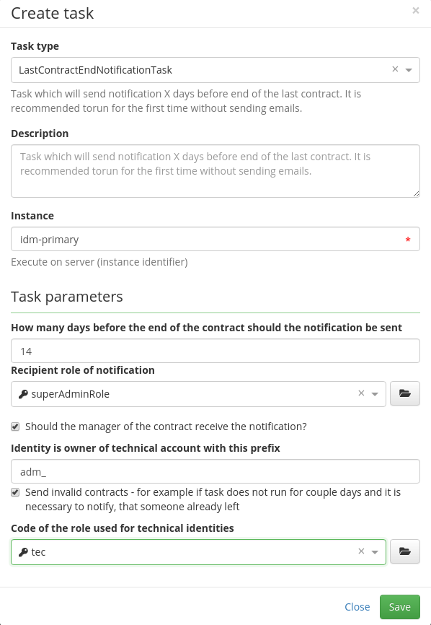Screen dimensions: 431x625
Task: Click the days-before-contract-end field showing 14
Action: tap(215, 351)
